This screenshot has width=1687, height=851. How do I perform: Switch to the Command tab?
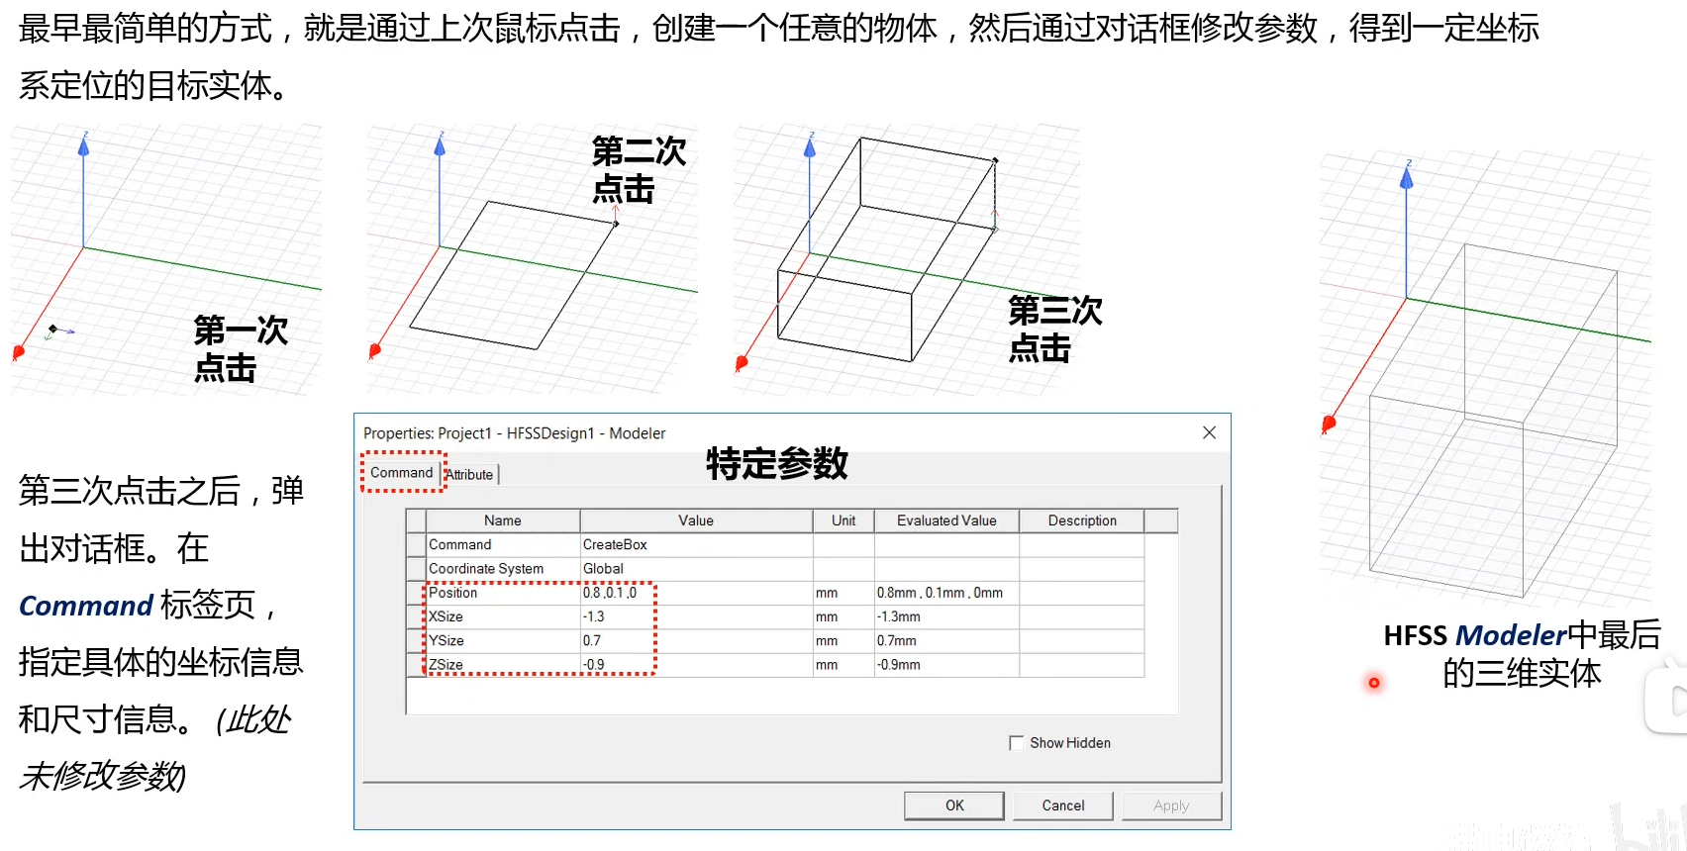tap(402, 473)
